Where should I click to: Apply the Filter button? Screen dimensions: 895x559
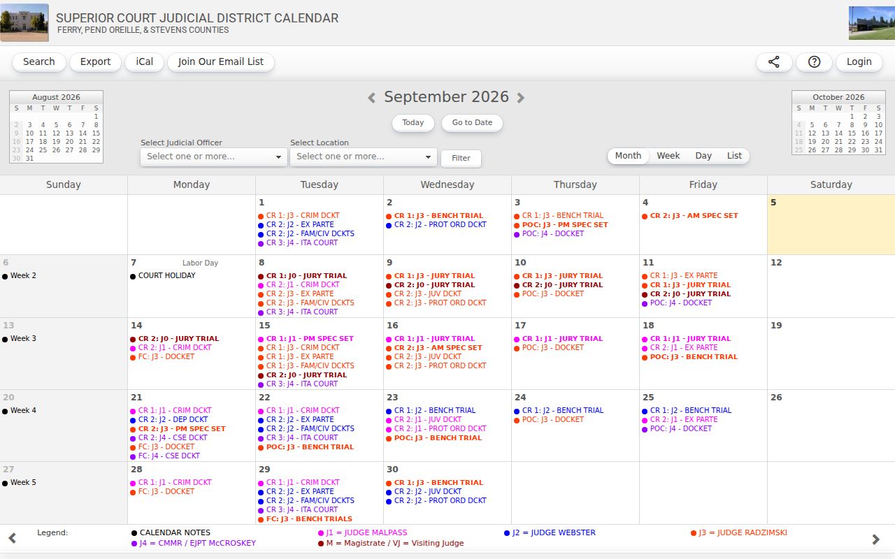(x=461, y=158)
